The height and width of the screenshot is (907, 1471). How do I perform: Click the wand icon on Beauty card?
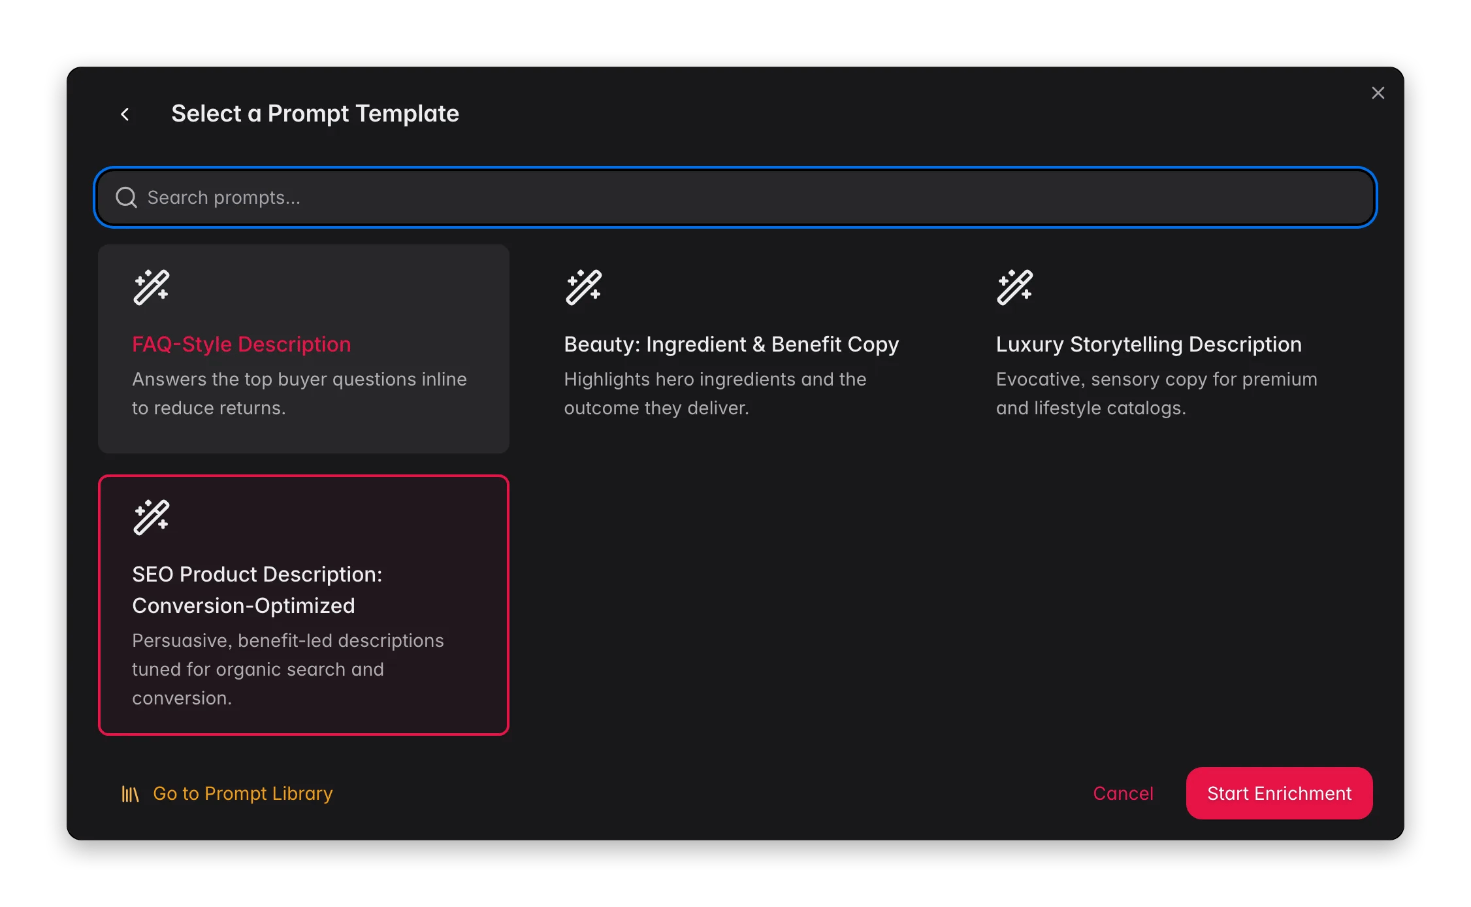point(583,288)
